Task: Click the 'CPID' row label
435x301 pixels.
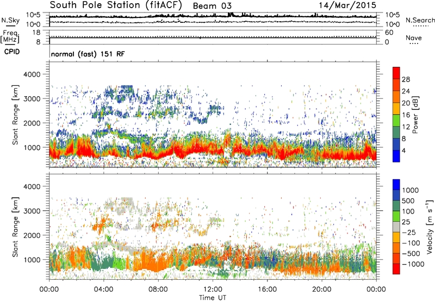Action: 12,52
